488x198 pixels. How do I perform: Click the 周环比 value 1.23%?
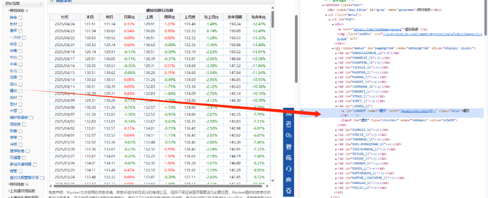point(169,24)
